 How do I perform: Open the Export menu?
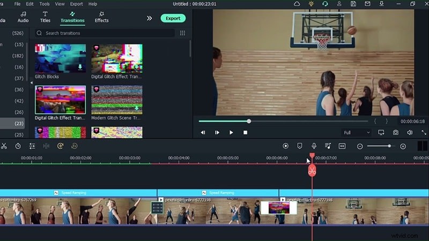point(76,4)
